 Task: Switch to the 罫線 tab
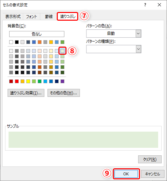tap(49, 17)
